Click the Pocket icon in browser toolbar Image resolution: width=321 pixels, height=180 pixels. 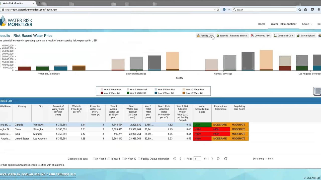coord(312,9)
